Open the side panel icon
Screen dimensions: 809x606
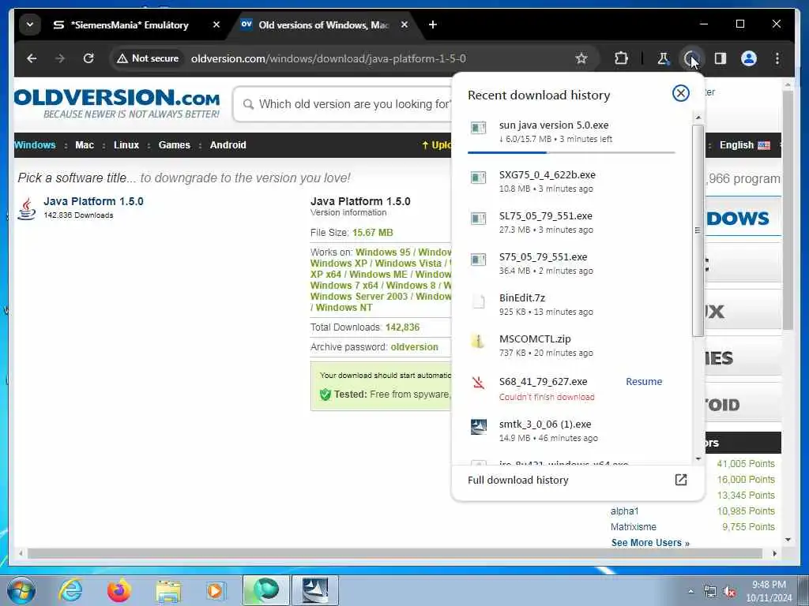(721, 58)
